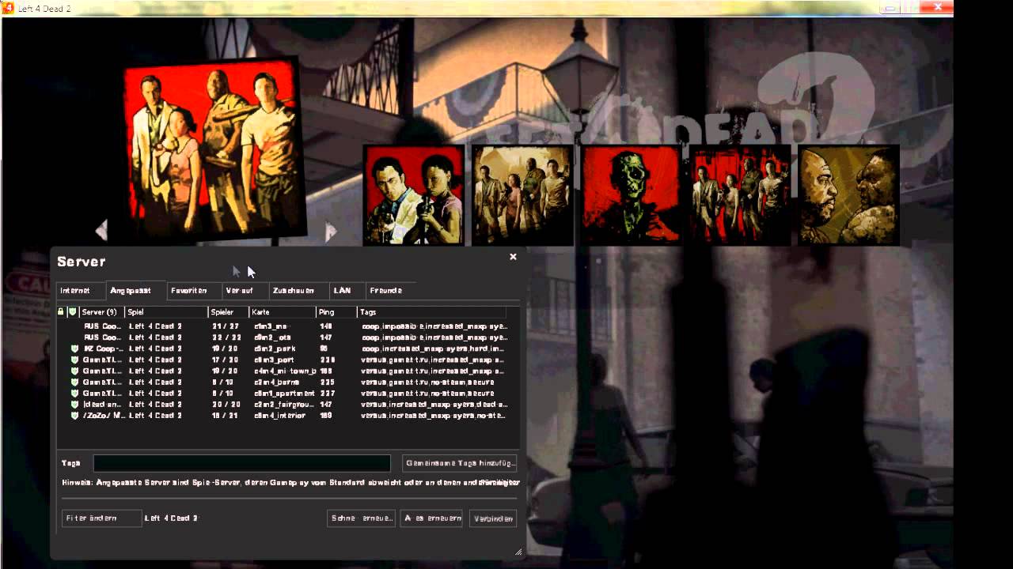Click the shield icon on the c4m4_milltown_b row
The height and width of the screenshot is (569, 1013).
point(74,371)
